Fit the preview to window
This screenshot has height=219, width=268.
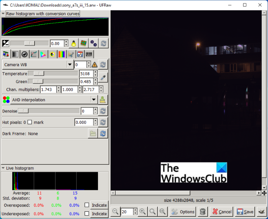pos(152,212)
